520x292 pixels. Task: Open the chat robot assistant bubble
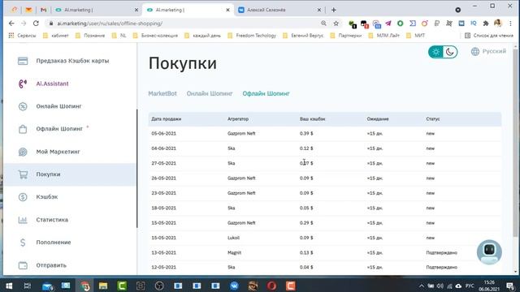pos(489,252)
